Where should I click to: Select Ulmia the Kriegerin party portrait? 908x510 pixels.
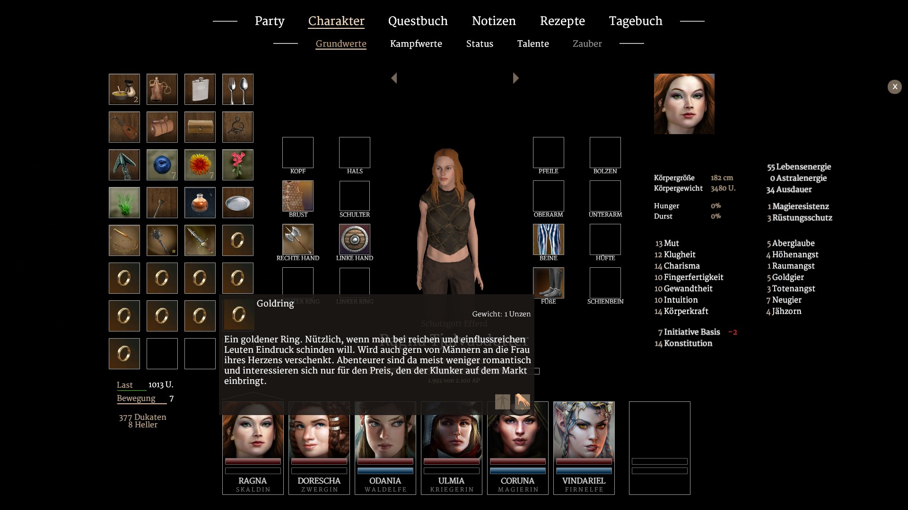pos(452,448)
